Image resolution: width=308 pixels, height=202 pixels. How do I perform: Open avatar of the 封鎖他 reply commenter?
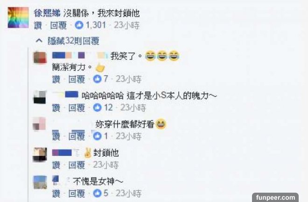click(40, 154)
